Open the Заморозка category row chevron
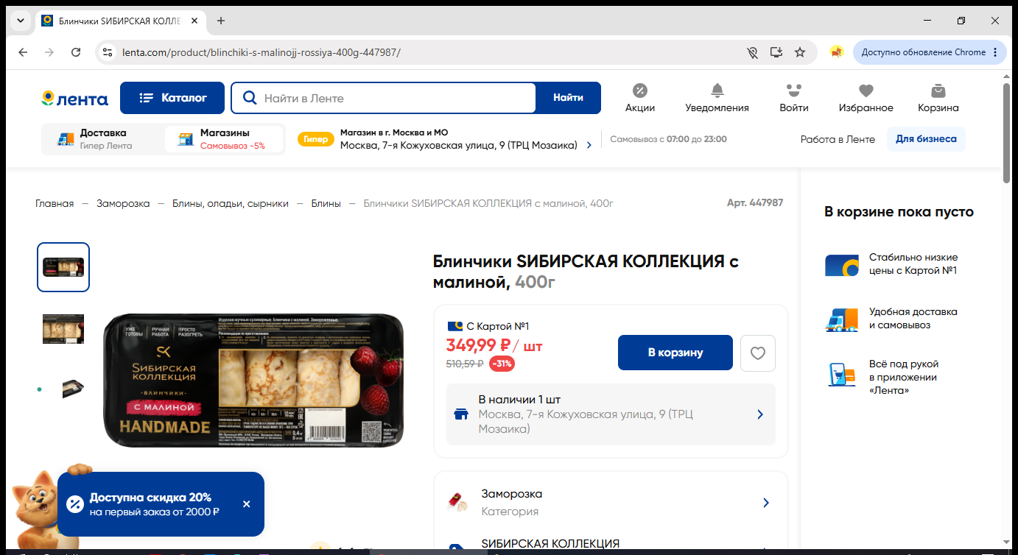Viewport: 1018px width, 555px height. pos(766,503)
